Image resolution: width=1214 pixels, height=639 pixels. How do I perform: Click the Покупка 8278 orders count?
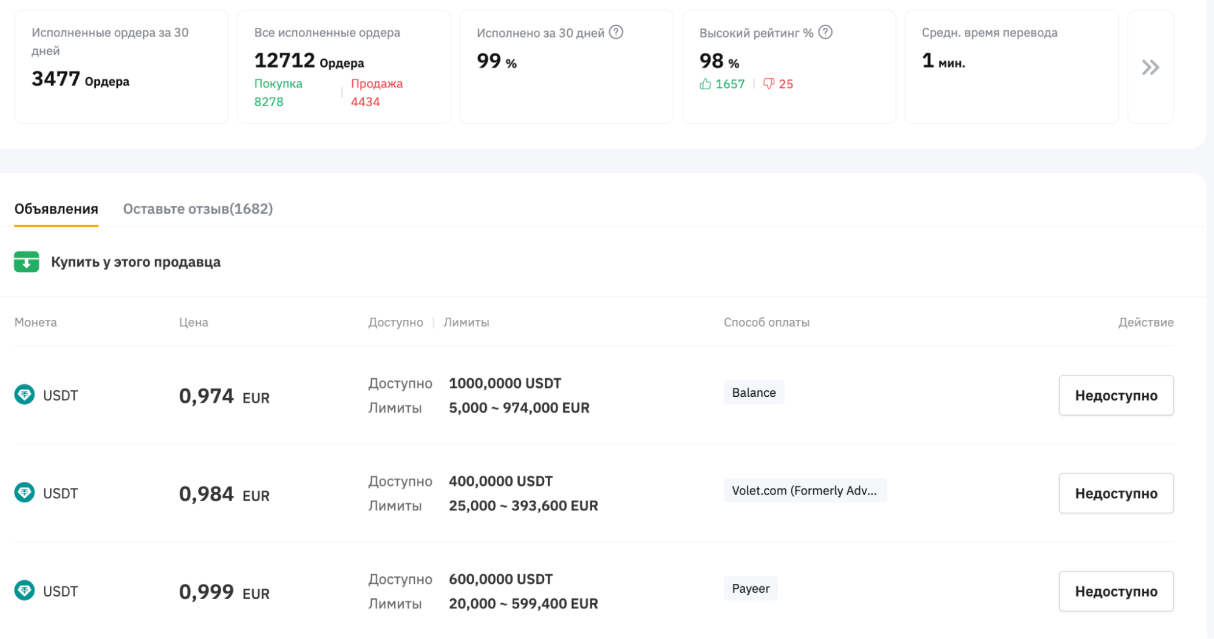278,93
